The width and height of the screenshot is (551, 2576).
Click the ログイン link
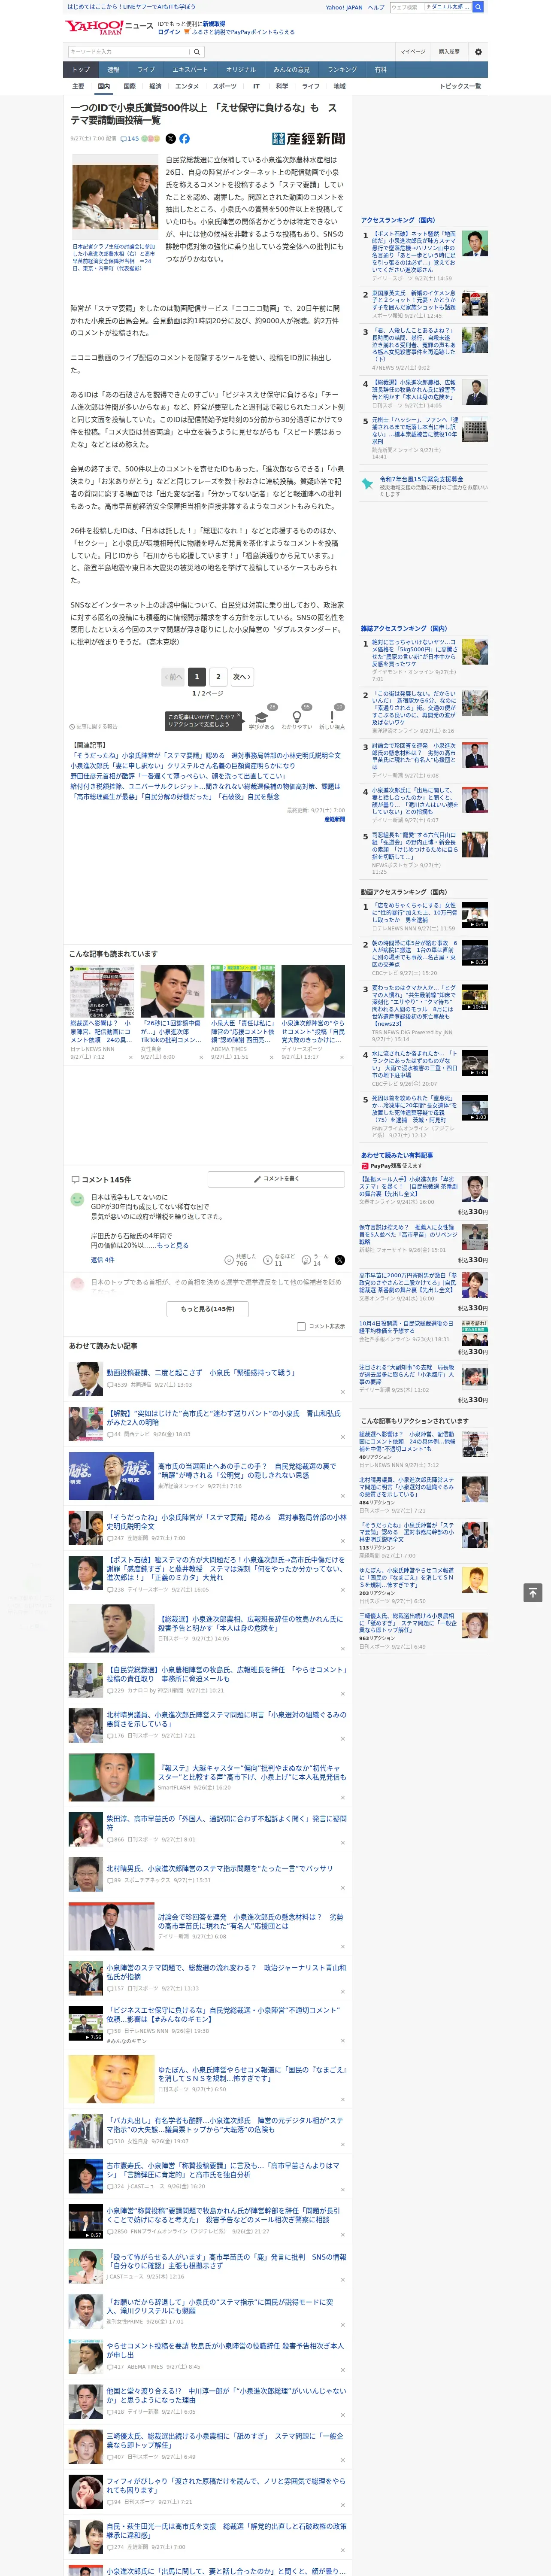[x=169, y=32]
